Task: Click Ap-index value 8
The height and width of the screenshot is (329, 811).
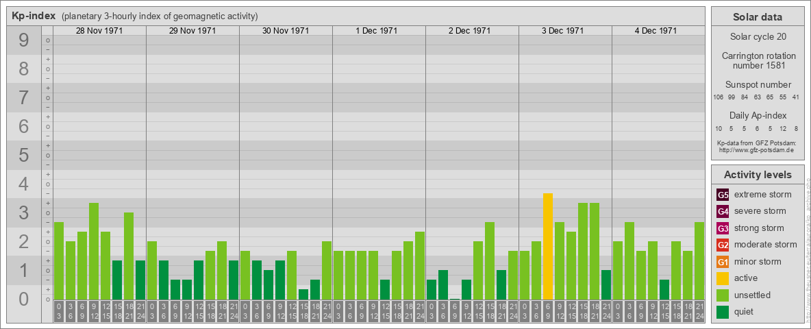Action: pyautogui.click(x=796, y=128)
